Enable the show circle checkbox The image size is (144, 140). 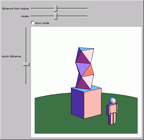click(33, 23)
